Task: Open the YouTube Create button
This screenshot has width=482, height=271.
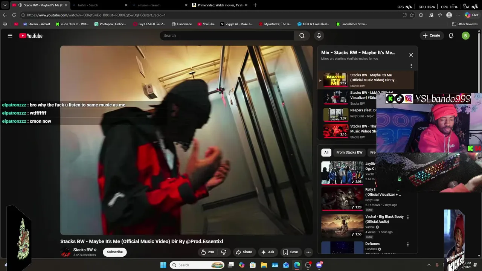Action: click(432, 35)
